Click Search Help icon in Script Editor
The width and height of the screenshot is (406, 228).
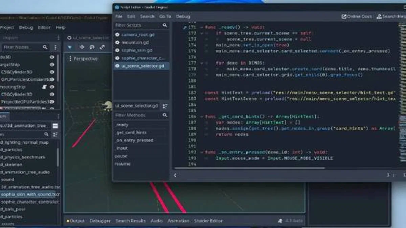(379, 16)
